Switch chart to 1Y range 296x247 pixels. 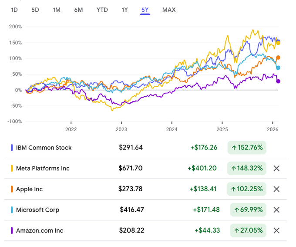[125, 10]
